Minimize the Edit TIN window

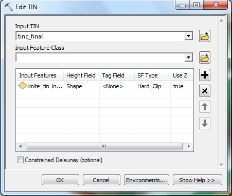[x=183, y=5]
